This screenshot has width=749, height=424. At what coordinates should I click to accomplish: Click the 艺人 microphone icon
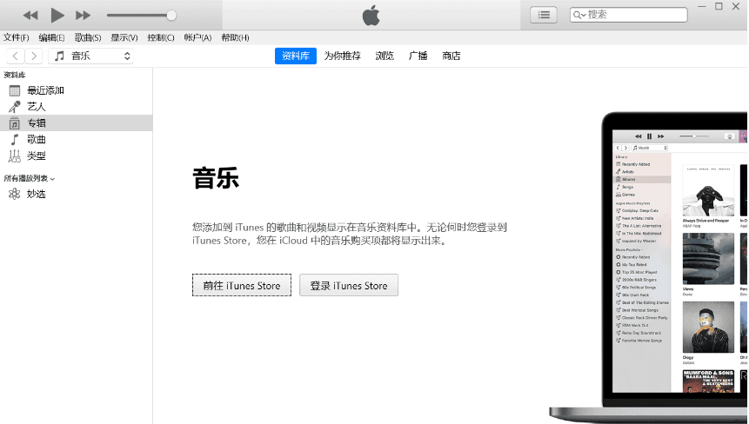click(x=15, y=106)
